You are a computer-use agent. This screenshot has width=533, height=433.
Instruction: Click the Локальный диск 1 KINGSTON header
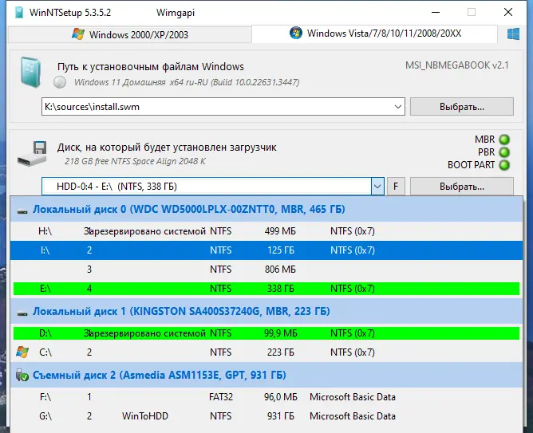point(266,312)
